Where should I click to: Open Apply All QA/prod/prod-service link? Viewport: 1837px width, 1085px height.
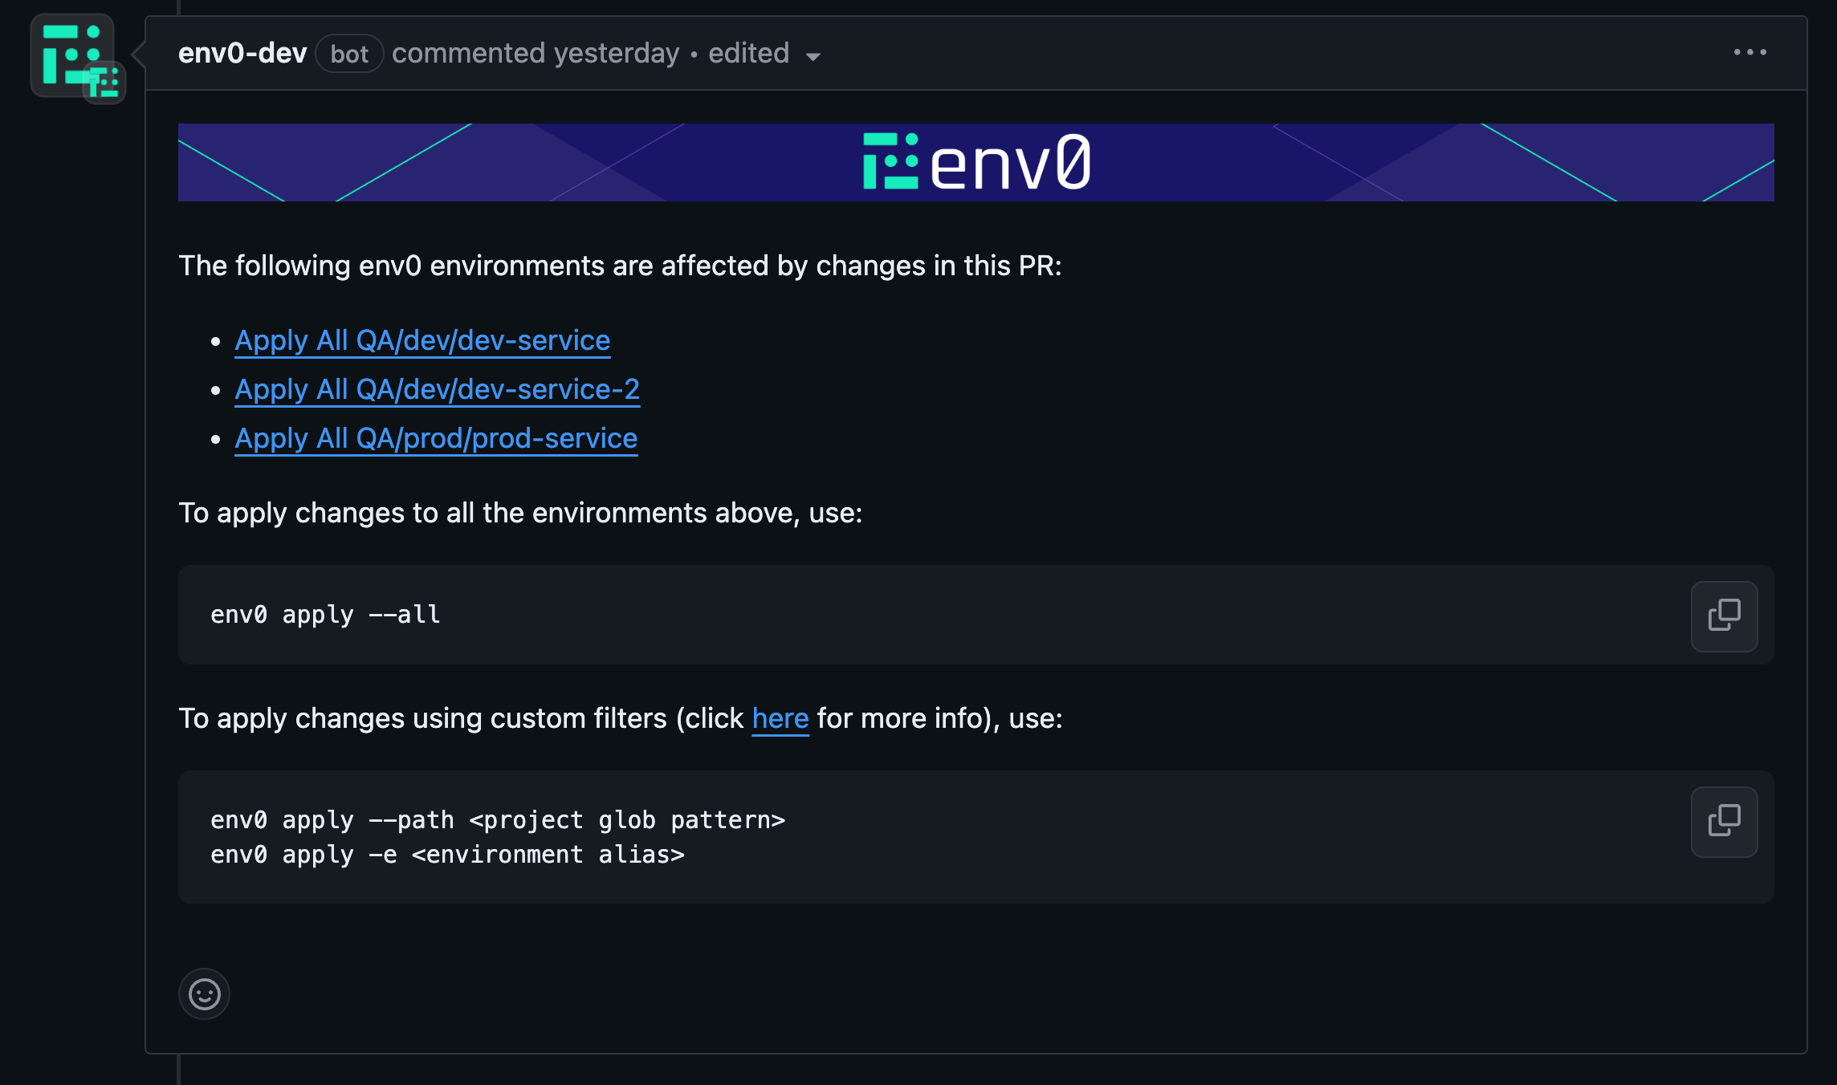pyautogui.click(x=436, y=438)
